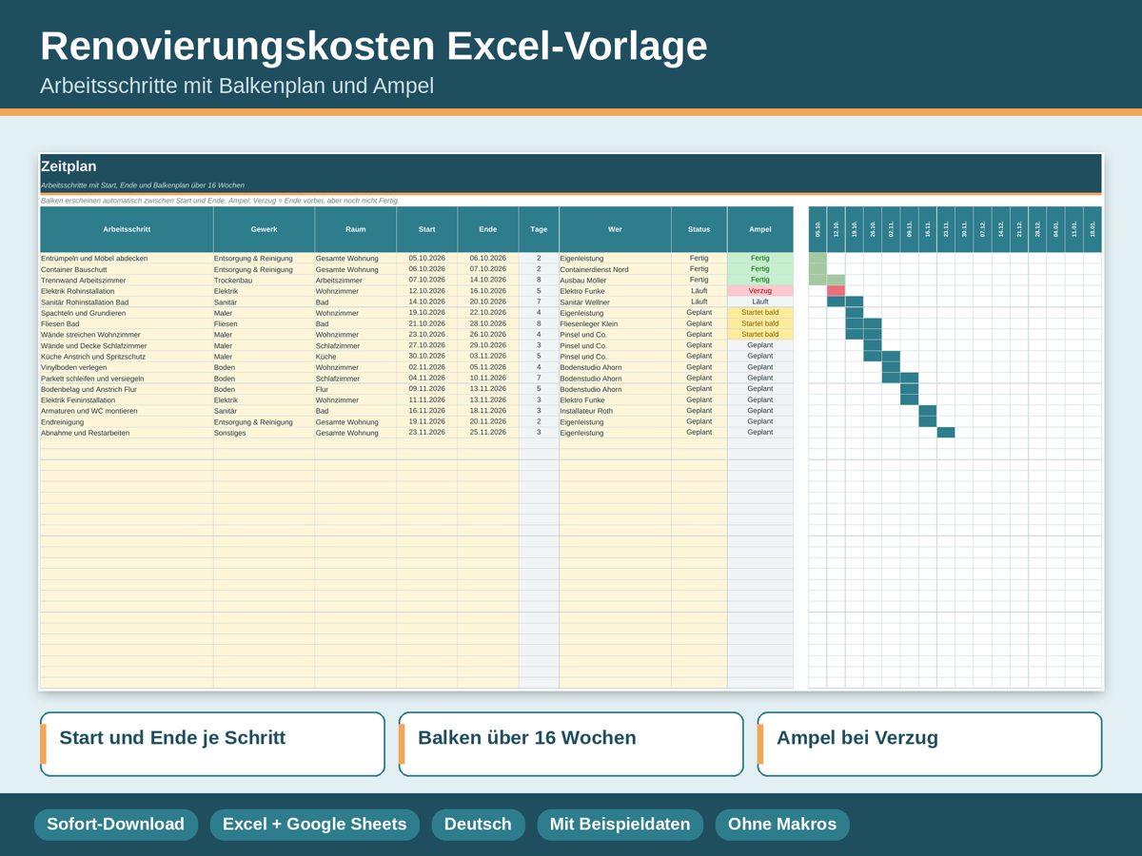Select the red Gantt bar for Elektrik Rohinstallation

pyautogui.click(x=837, y=291)
